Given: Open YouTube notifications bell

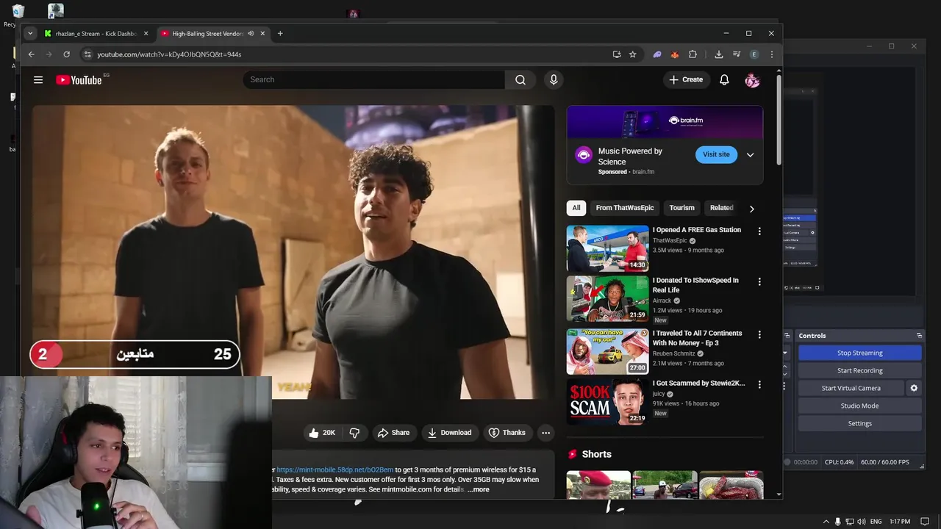Looking at the screenshot, I should pos(724,80).
